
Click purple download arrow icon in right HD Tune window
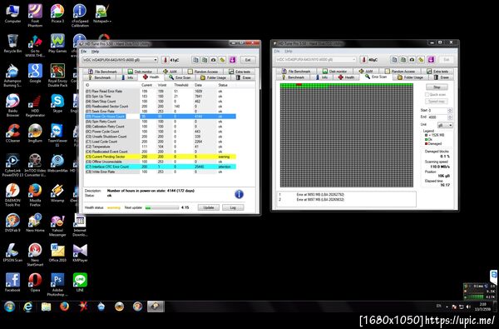tap(431, 59)
